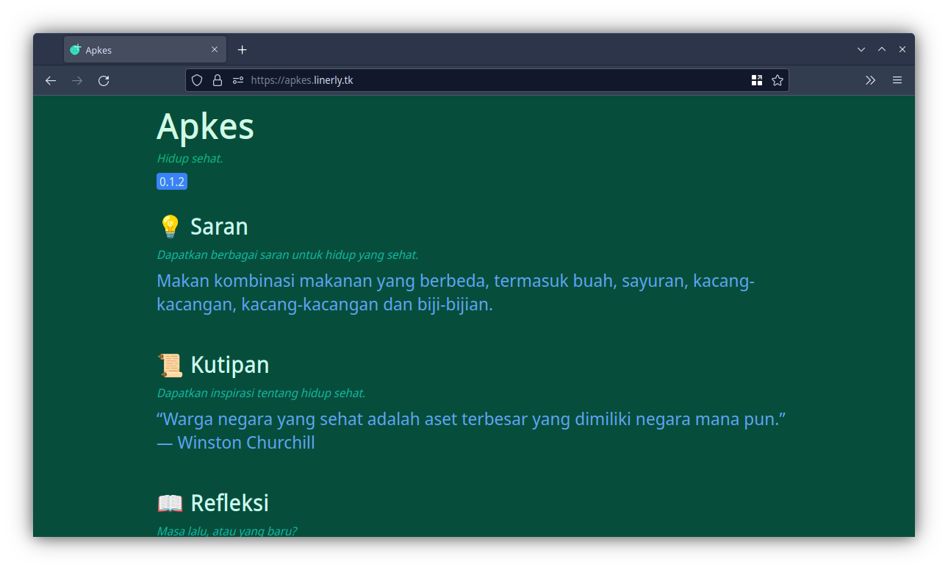The width and height of the screenshot is (948, 570).
Task: Show more tools with double-chevron icon
Action: pos(871,80)
